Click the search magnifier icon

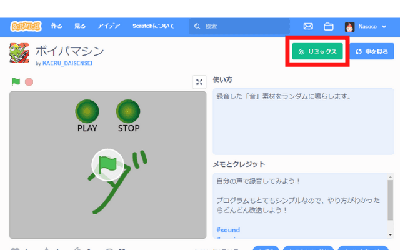tap(197, 26)
